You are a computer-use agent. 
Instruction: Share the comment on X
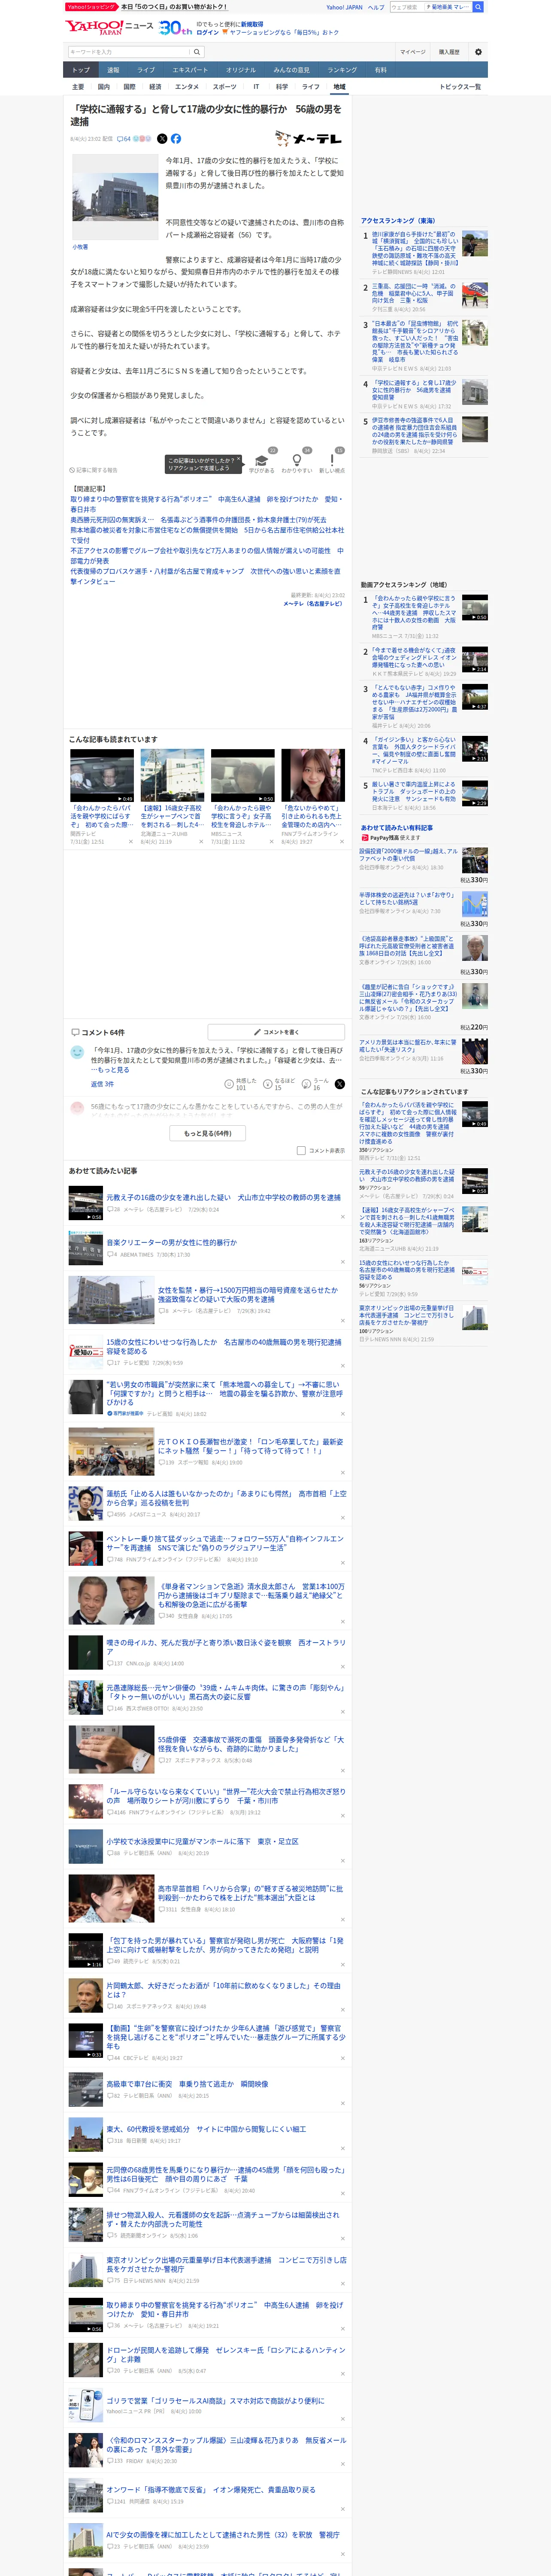(340, 1084)
